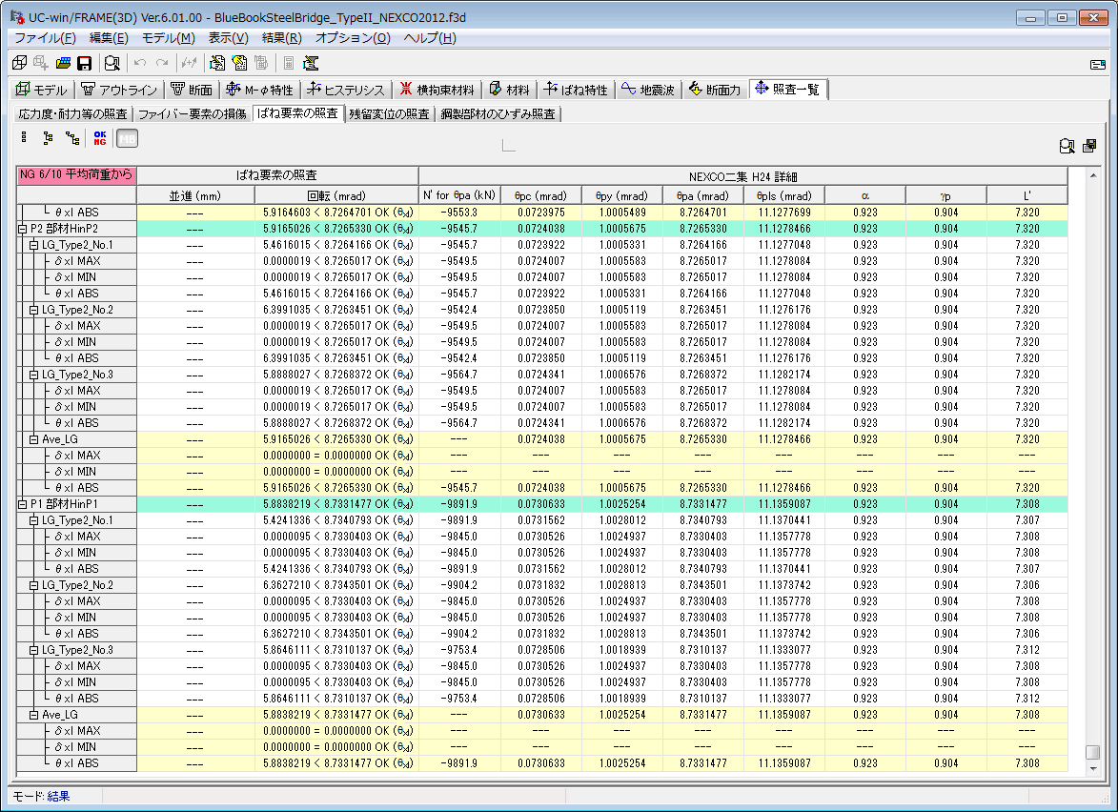Toggle the MB button in results toolbar
The height and width of the screenshot is (812, 1118).
[x=126, y=139]
